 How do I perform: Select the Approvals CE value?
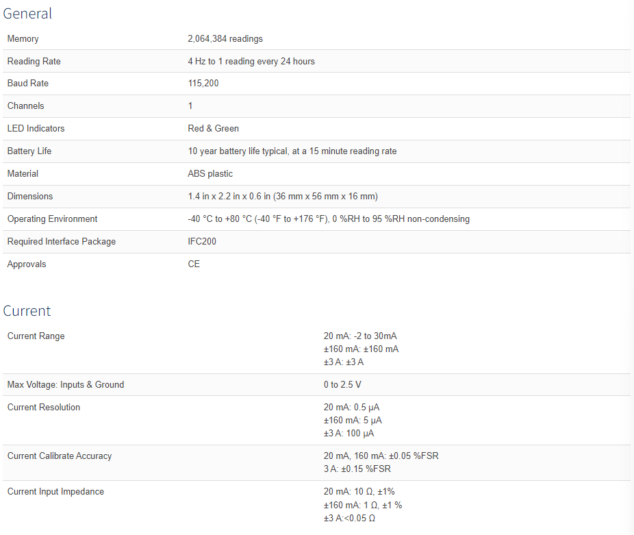coord(194,264)
